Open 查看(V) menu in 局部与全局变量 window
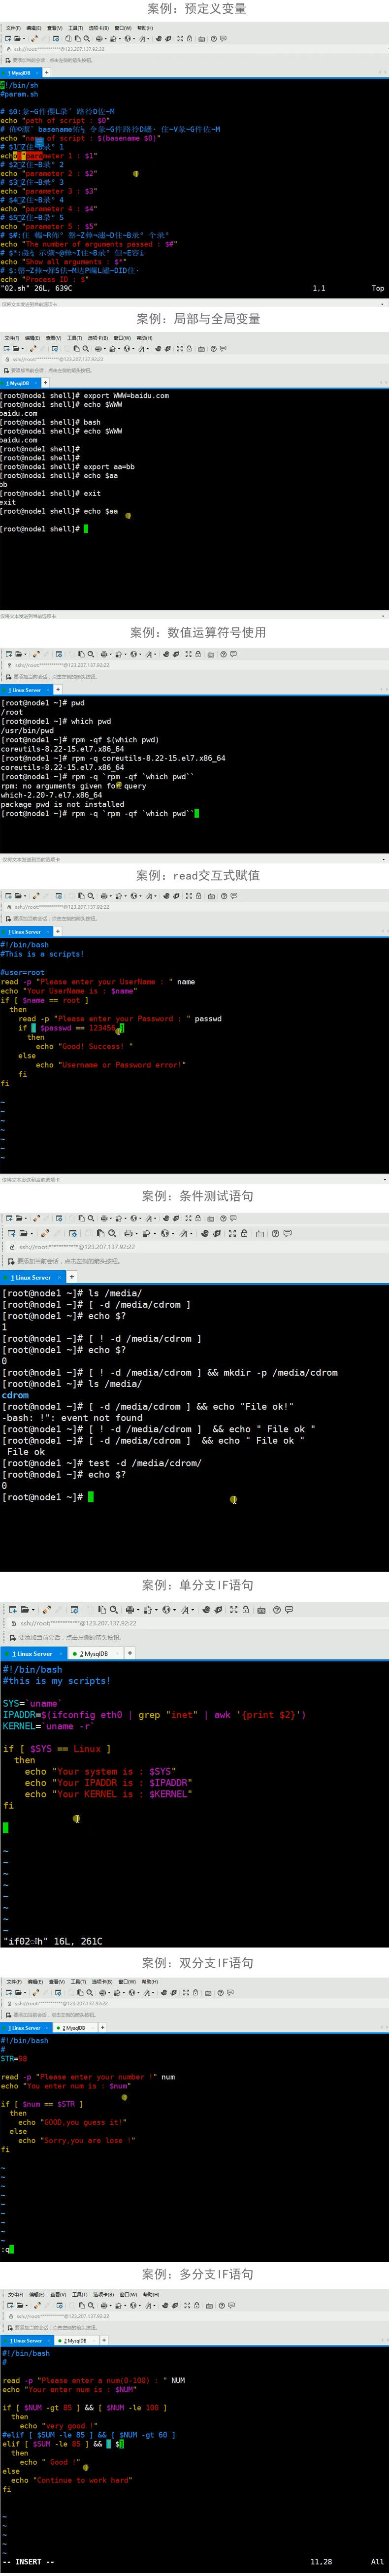The height and width of the screenshot is (2576, 389). click(54, 338)
